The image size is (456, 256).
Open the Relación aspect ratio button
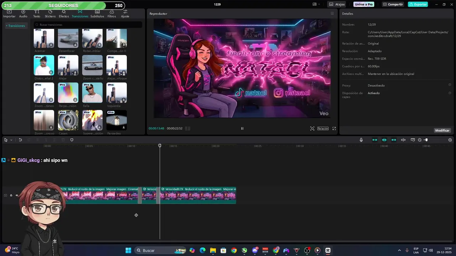click(323, 128)
